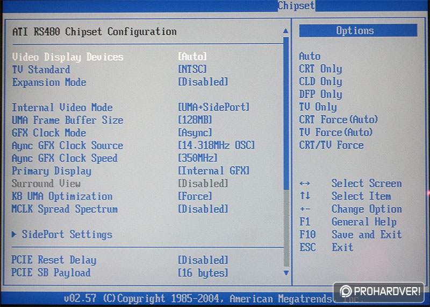Click the Select Item help text
This screenshot has height=307, width=430.
tap(361, 196)
